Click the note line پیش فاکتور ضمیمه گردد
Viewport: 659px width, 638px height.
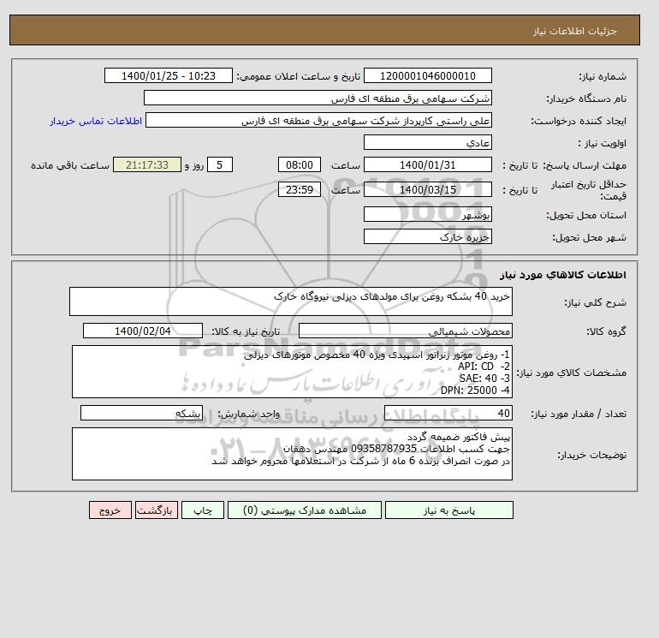click(458, 438)
